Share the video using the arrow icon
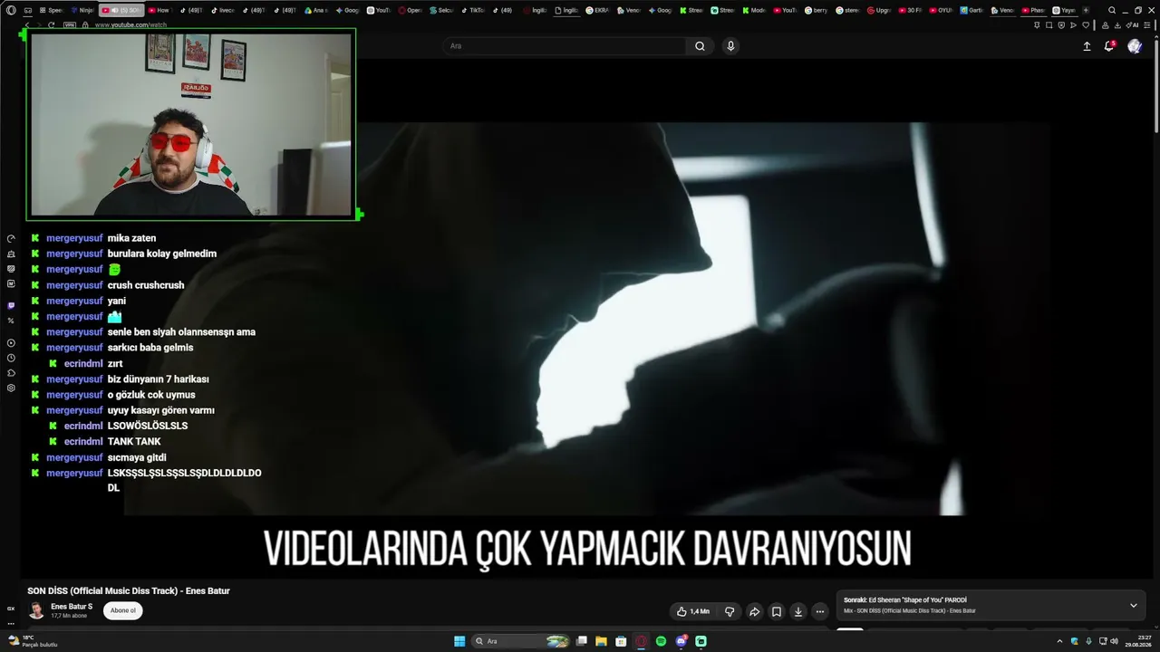The width and height of the screenshot is (1160, 652). coord(754,611)
